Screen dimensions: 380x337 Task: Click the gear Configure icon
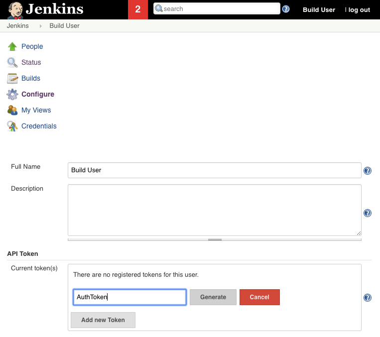click(12, 94)
